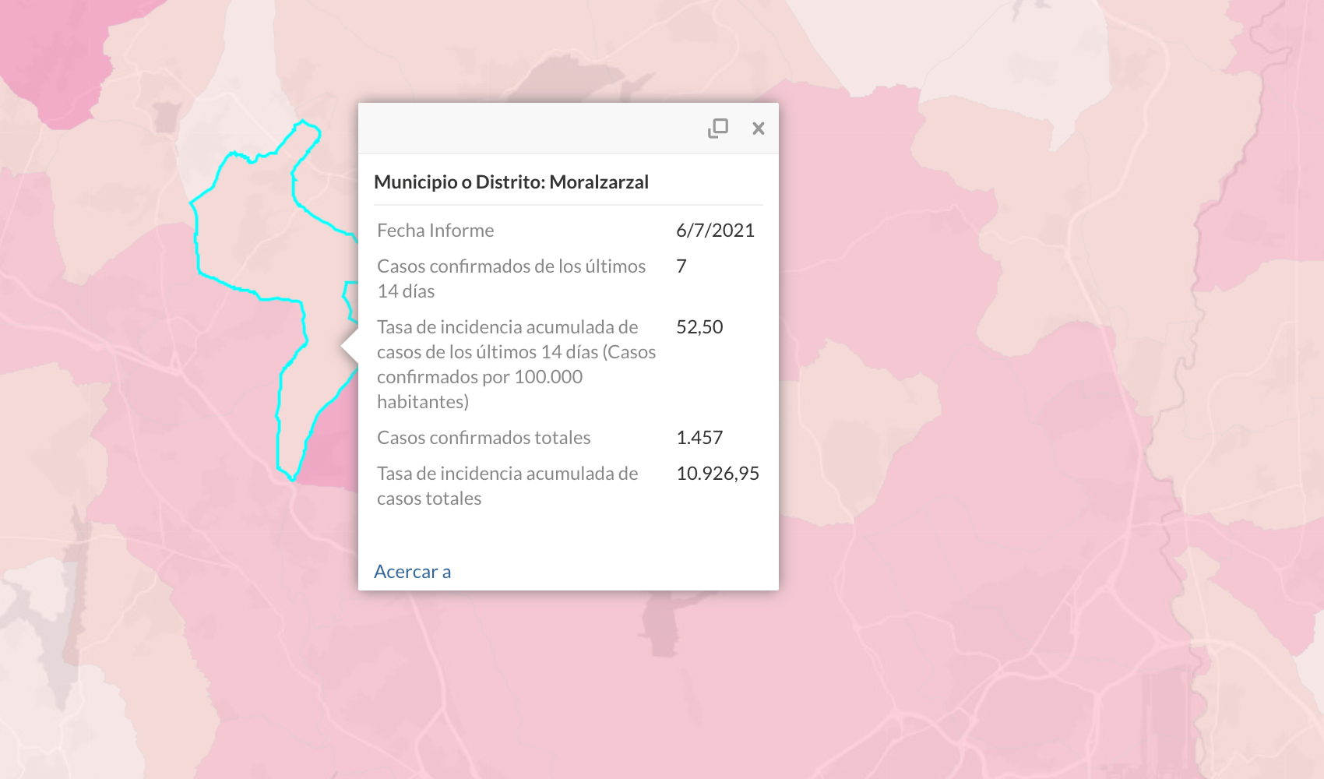Screen dimensions: 1324x779
Task: Click the 'Acercar a' zoom link
Action: [412, 572]
